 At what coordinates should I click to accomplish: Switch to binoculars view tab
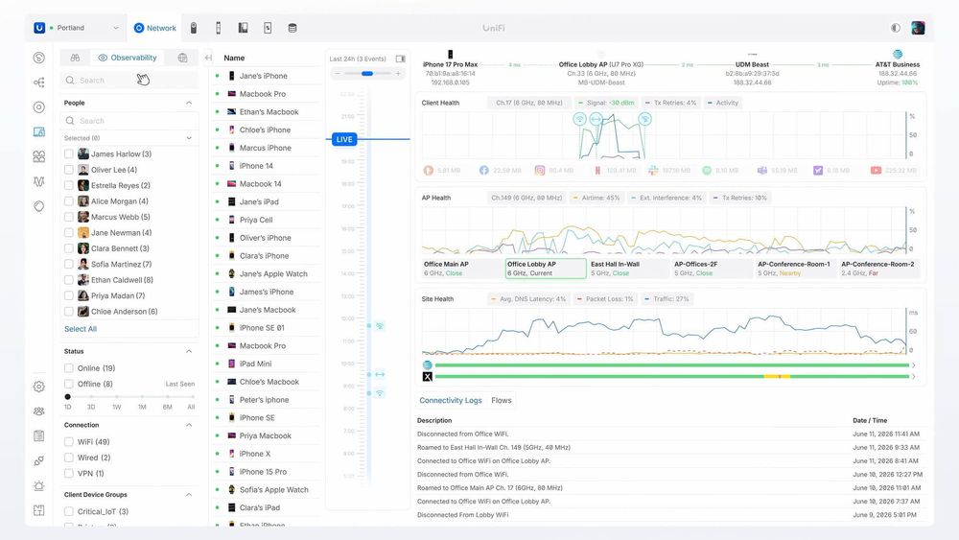click(75, 58)
